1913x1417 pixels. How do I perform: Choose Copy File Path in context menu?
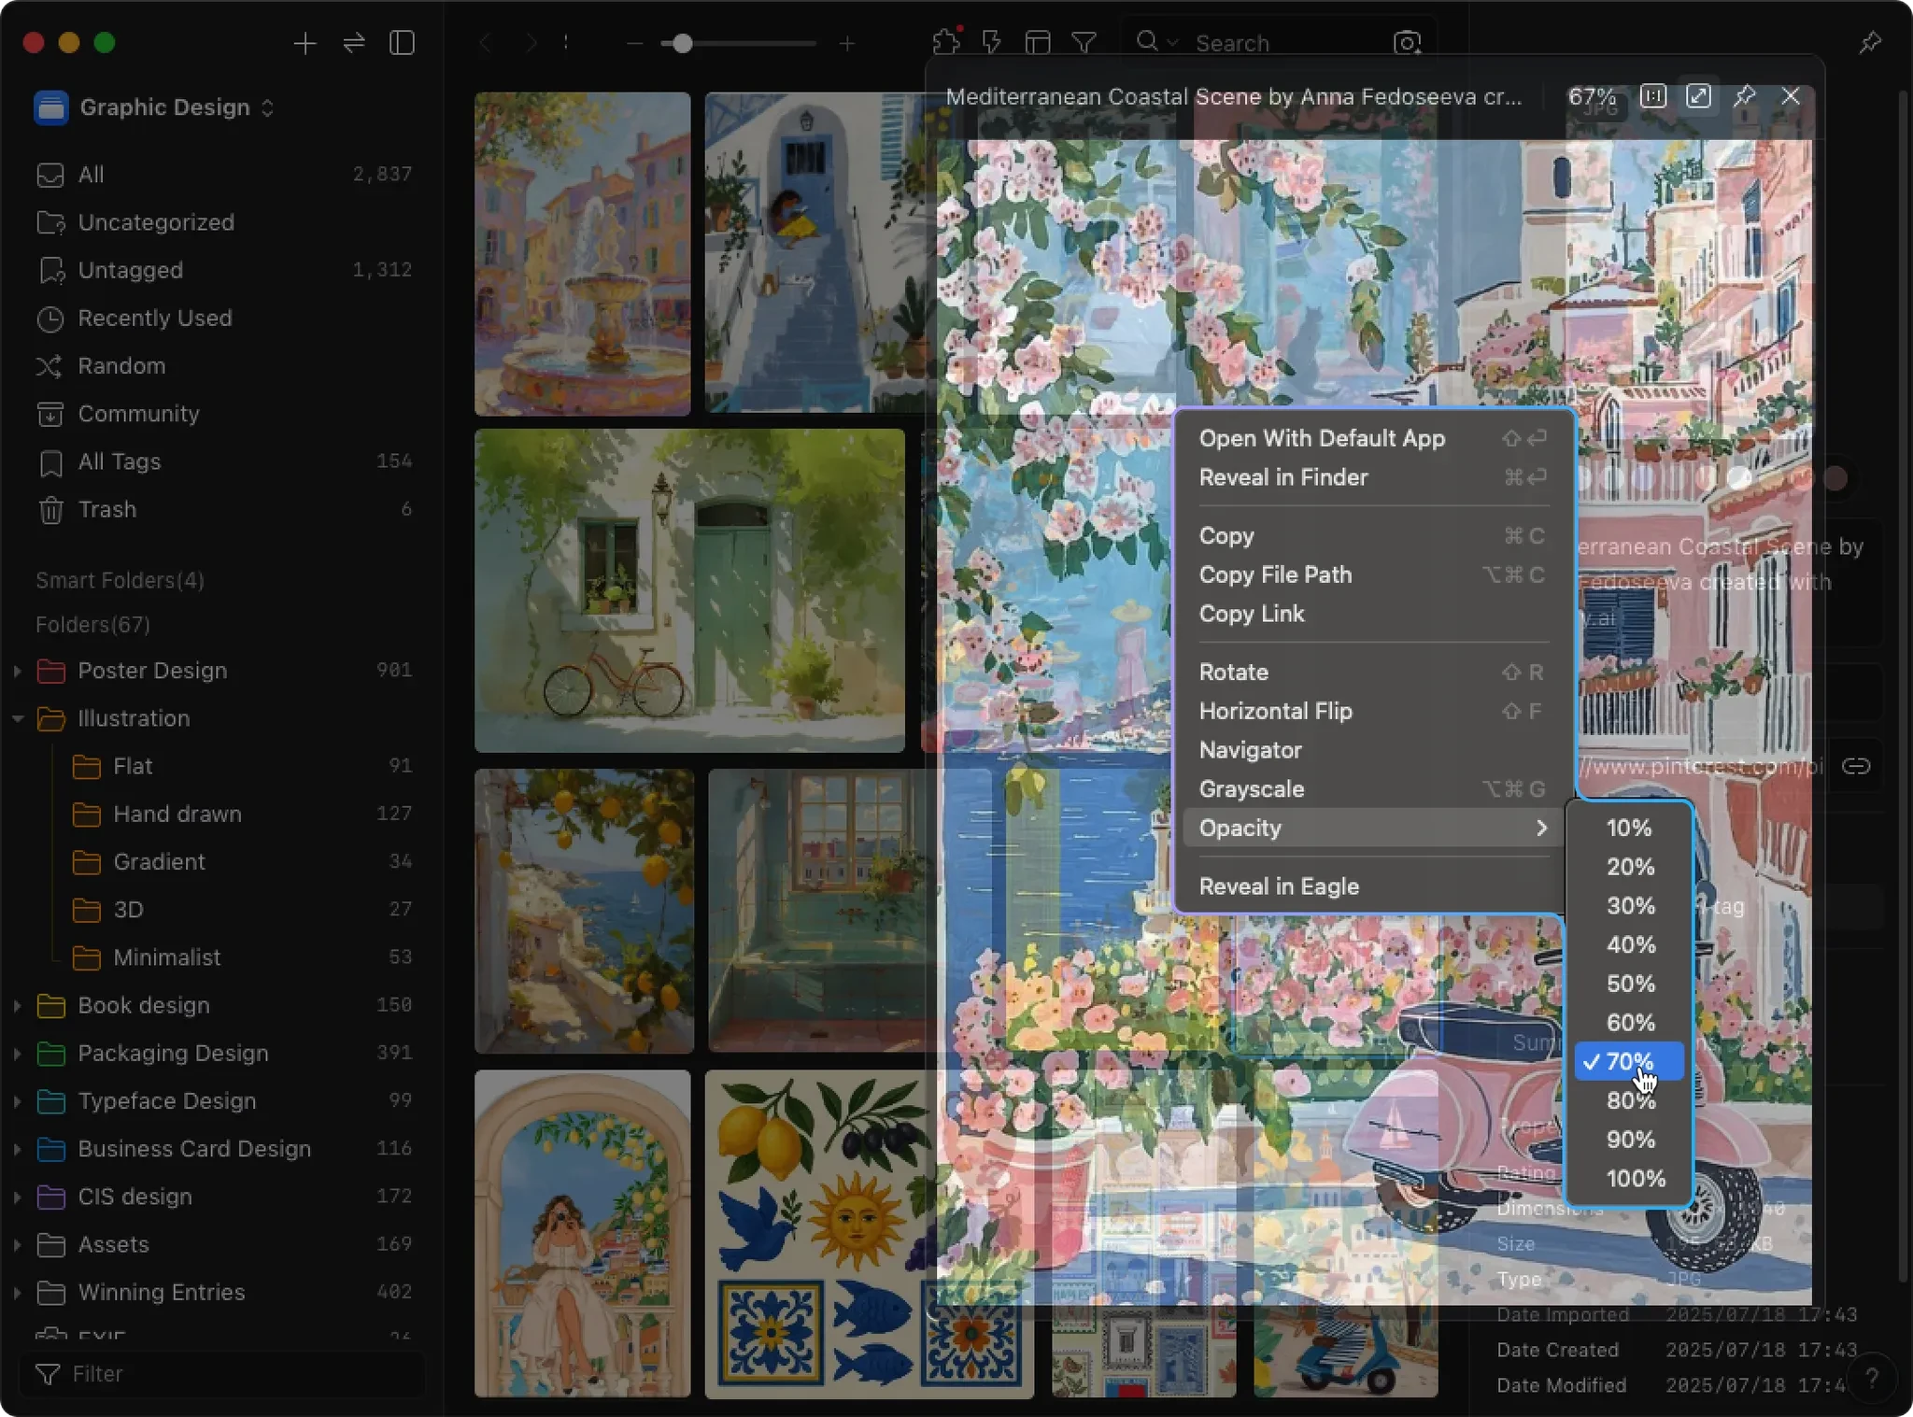point(1373,574)
